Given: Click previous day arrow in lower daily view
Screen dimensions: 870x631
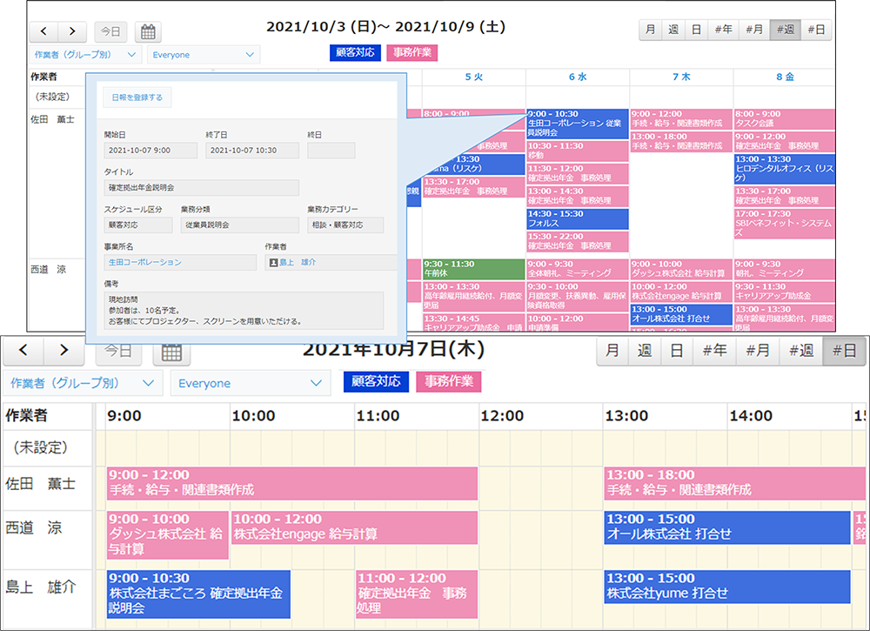Looking at the screenshot, I should click(x=24, y=351).
